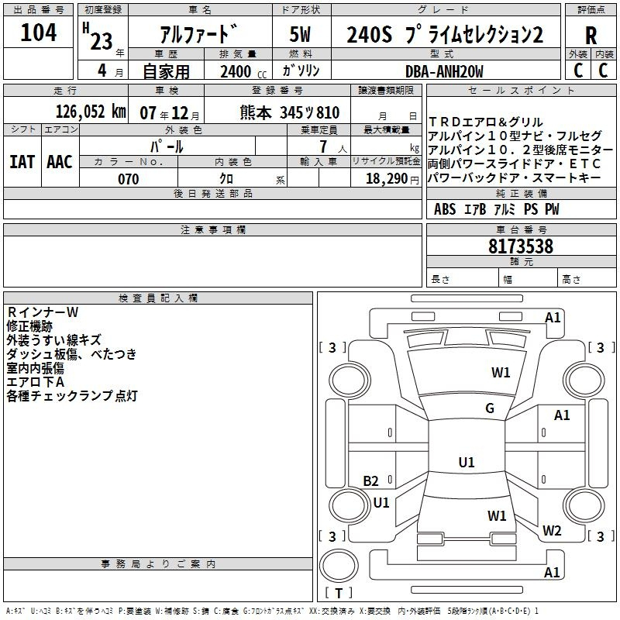This screenshot has height=620, width=620.
Task: Select first registration year H23
Action: 98,36
